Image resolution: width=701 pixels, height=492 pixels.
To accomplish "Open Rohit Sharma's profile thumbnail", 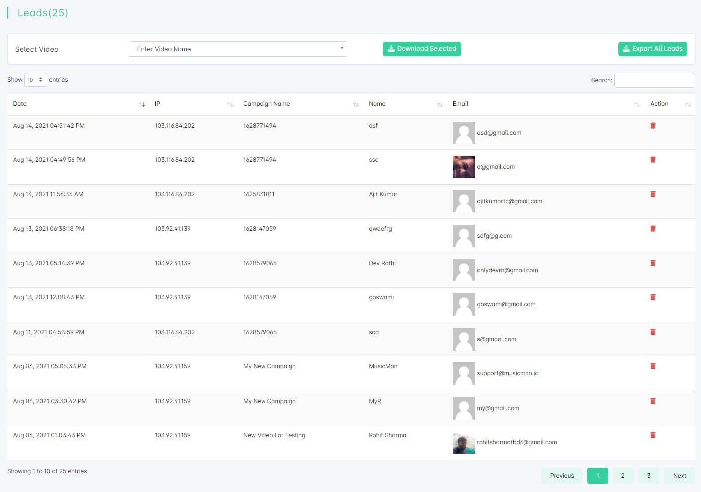I will click(464, 443).
